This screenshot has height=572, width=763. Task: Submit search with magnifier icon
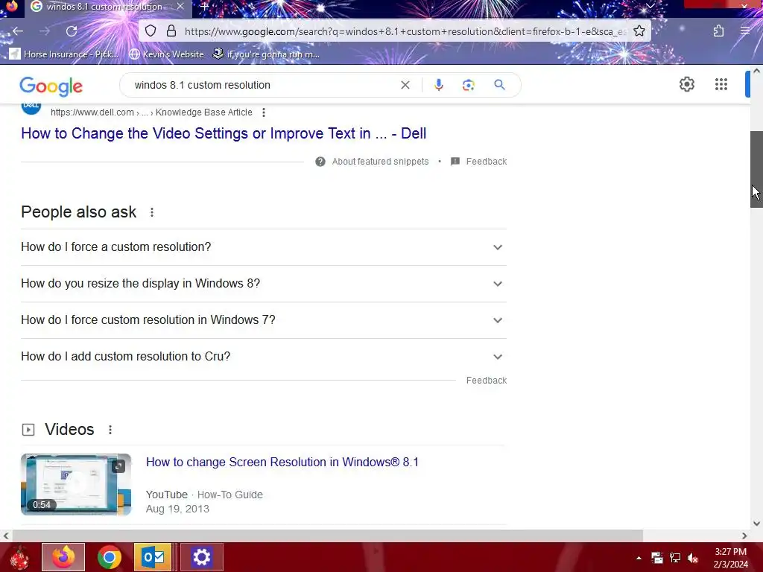pos(499,85)
